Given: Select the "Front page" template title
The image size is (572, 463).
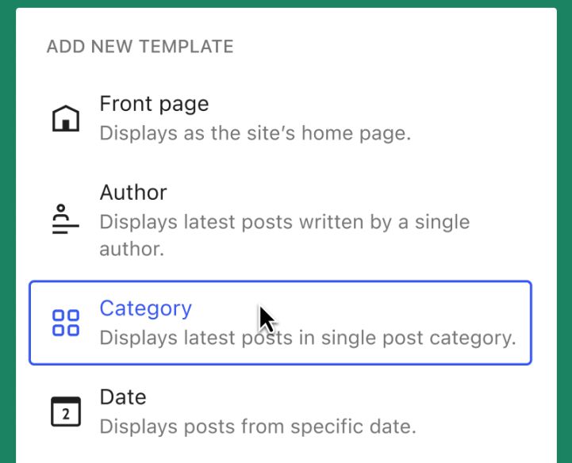Looking at the screenshot, I should (154, 104).
